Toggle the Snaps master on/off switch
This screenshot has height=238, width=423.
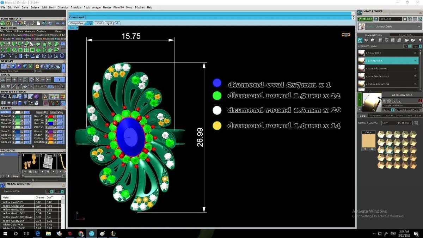[x=59, y=80]
